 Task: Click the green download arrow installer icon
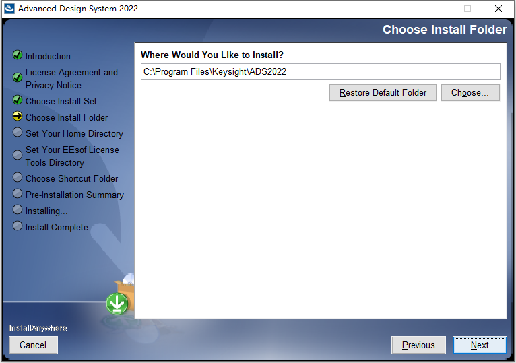(117, 304)
